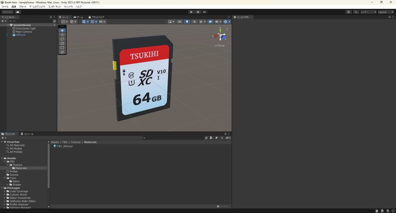Click Texture in the breadcrumb path
Image resolution: width=396 pixels, height=213 pixels.
(75, 142)
